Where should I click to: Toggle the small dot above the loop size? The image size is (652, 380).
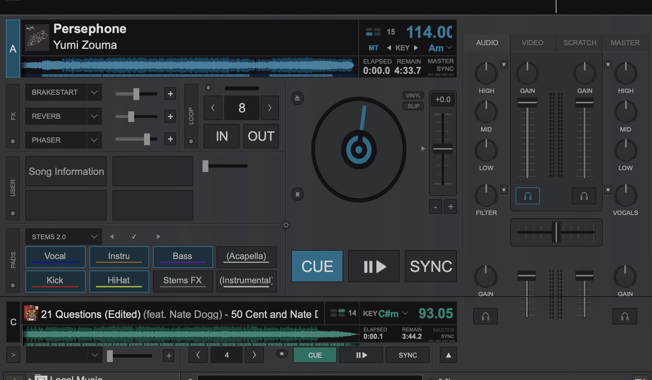click(x=208, y=87)
